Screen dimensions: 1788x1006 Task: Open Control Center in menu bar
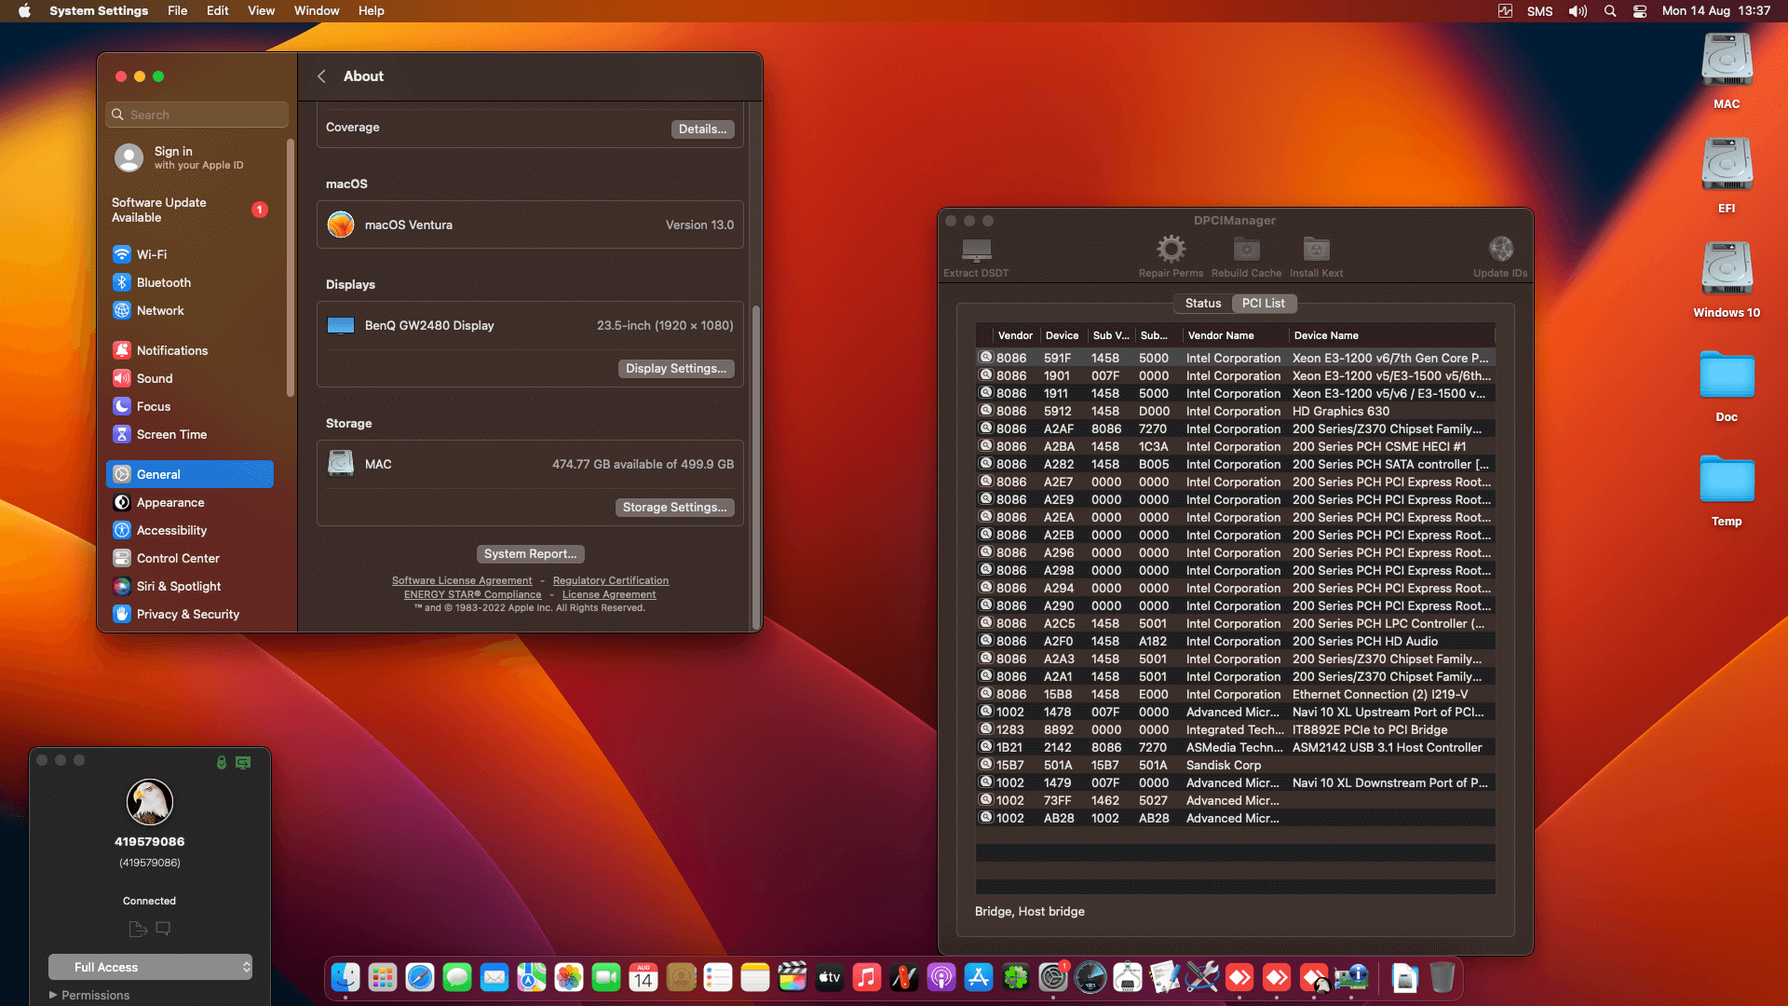[x=1640, y=11]
